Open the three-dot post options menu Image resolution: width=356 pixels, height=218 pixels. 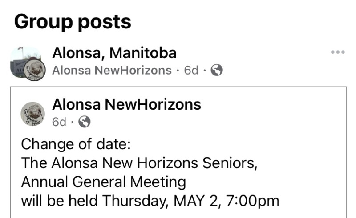(x=338, y=52)
